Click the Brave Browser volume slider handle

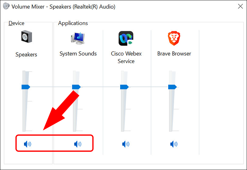(172, 87)
